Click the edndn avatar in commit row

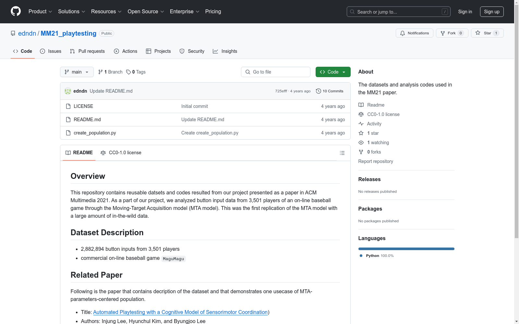[x=68, y=91]
